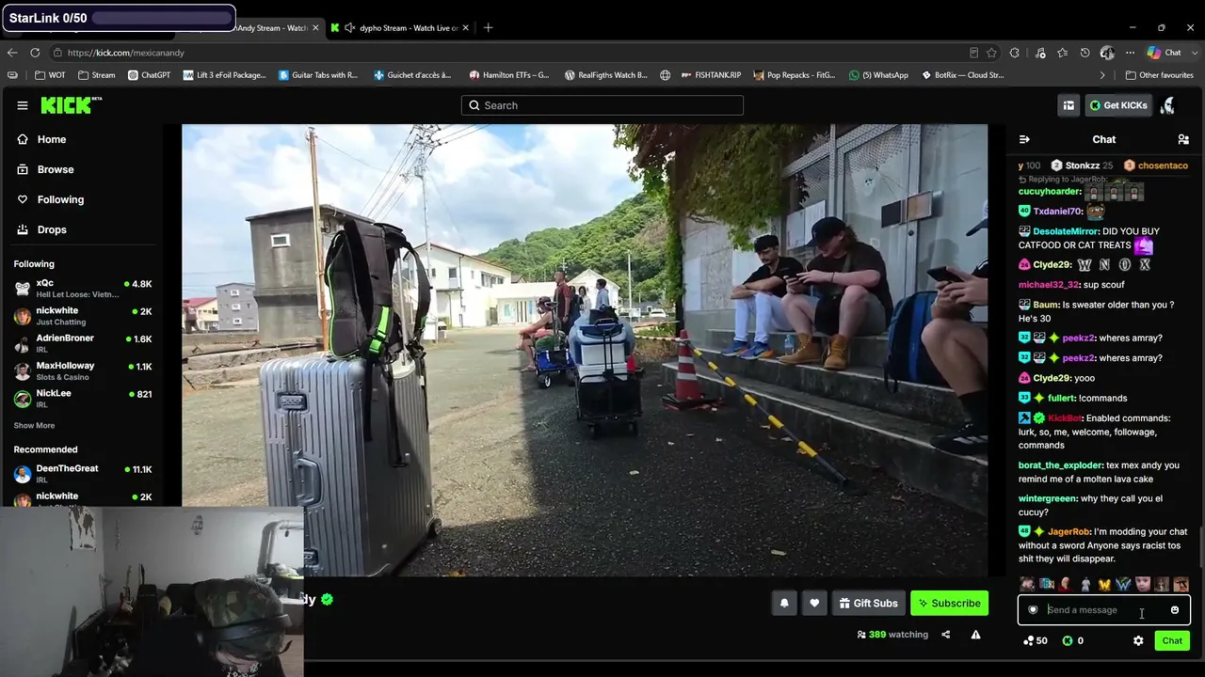
Task: Open NickLee's channel
Action: pyautogui.click(x=83, y=398)
